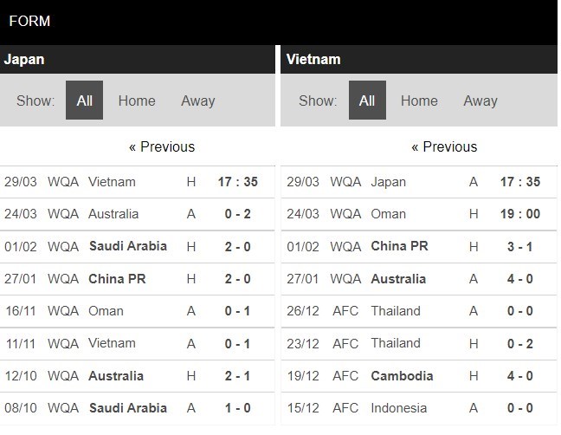The width and height of the screenshot is (561, 435).
Task: Open China PR in Japan's 27/01 row
Action: [x=117, y=278]
